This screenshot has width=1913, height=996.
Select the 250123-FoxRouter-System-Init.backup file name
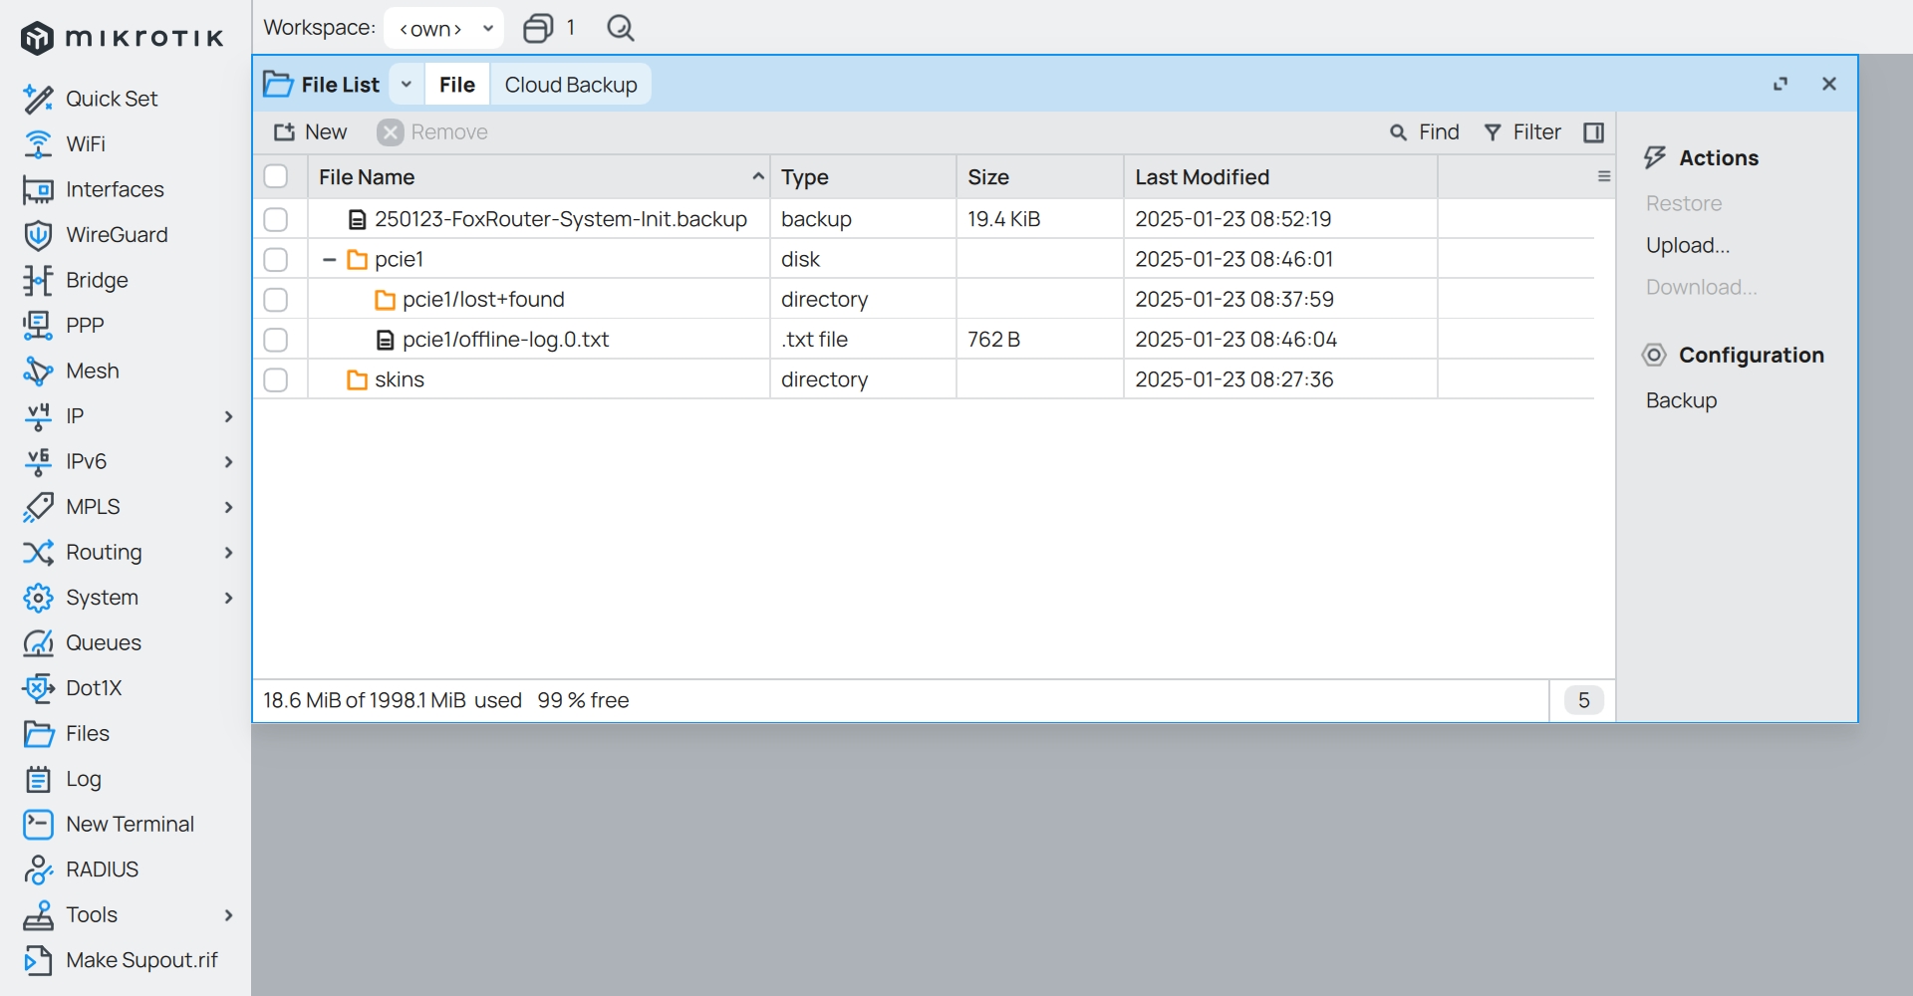coord(561,219)
